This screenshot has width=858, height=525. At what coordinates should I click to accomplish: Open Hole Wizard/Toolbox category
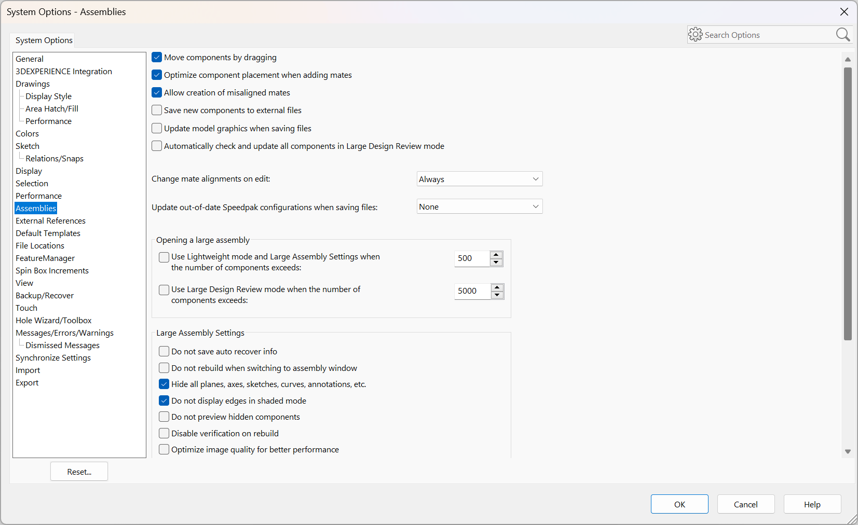pyautogui.click(x=53, y=320)
